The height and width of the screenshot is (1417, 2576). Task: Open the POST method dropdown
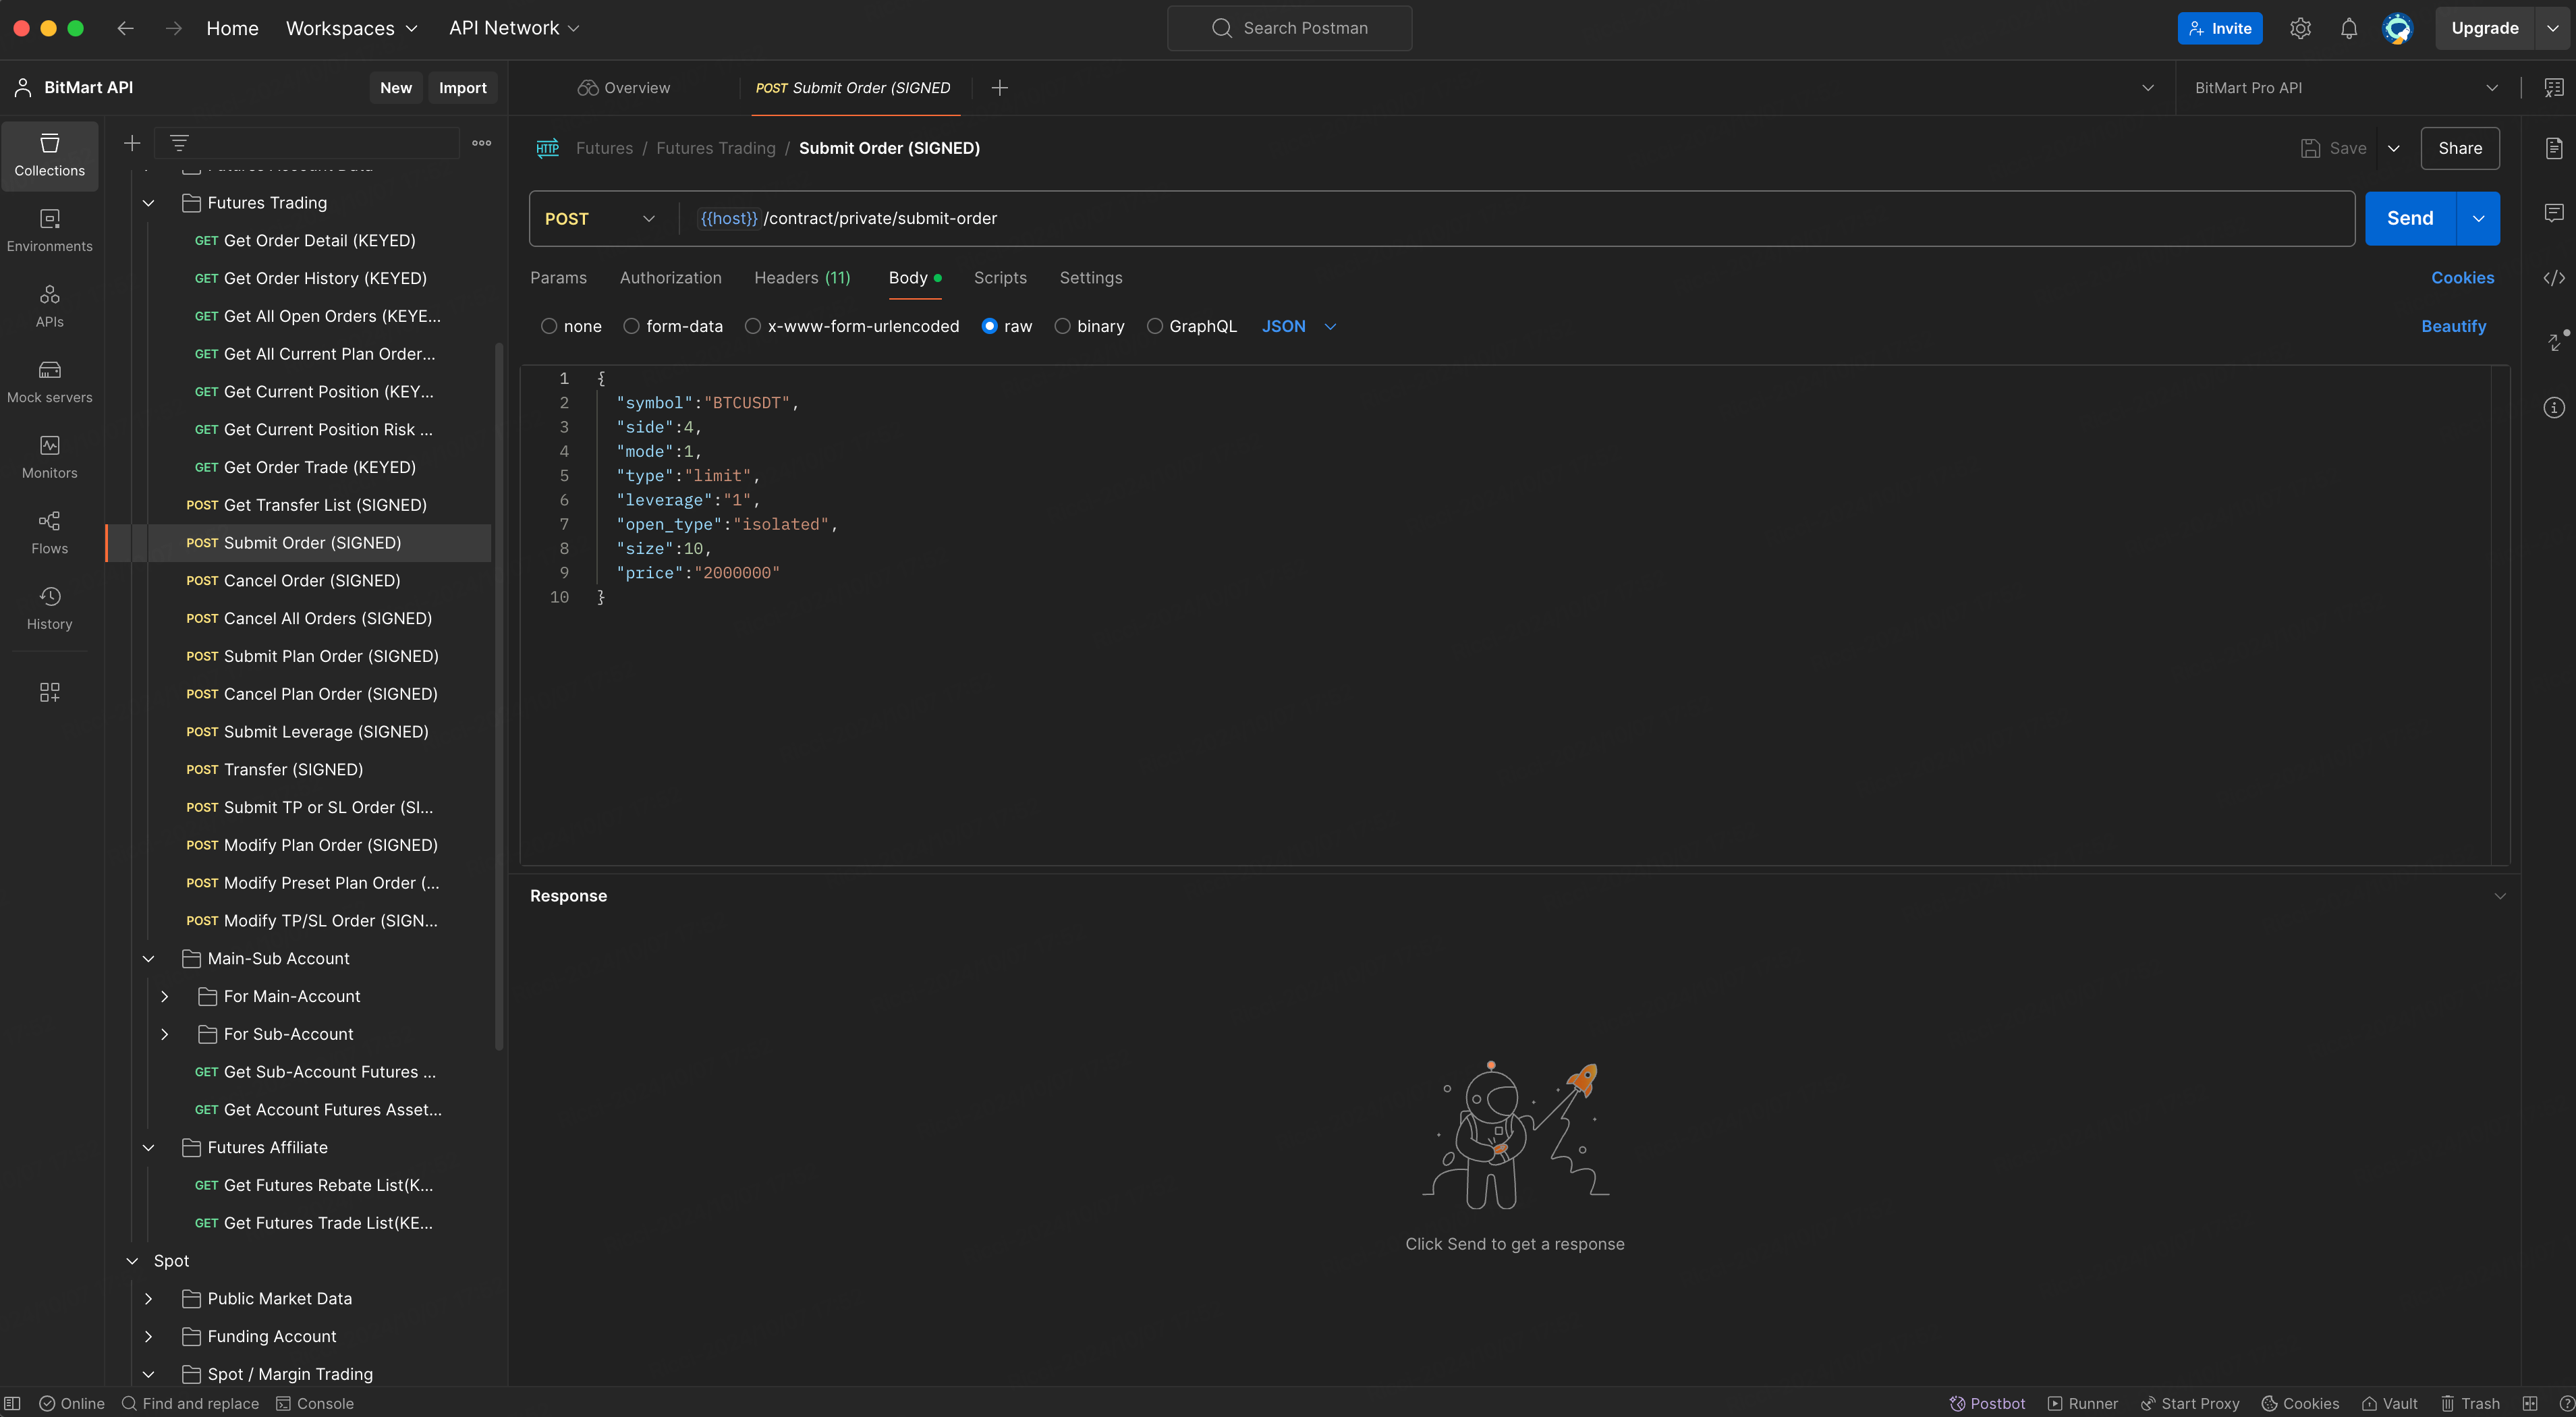[599, 218]
